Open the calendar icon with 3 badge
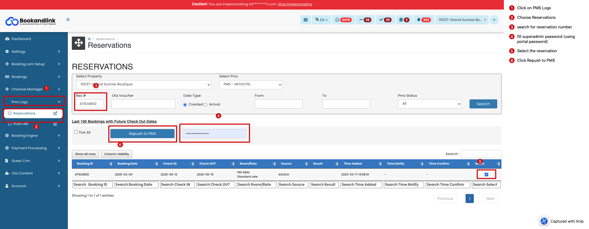 [404, 20]
